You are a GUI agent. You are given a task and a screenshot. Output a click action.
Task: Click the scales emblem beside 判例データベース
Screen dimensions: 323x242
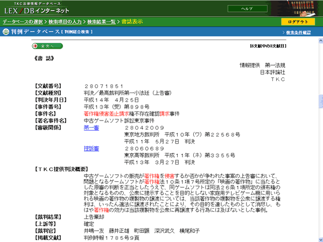(x=6, y=32)
